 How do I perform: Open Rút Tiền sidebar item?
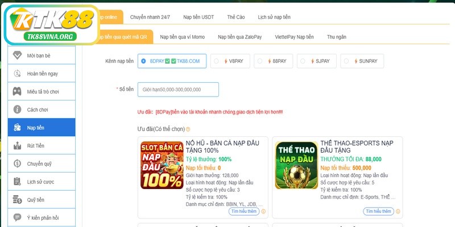pos(42,146)
